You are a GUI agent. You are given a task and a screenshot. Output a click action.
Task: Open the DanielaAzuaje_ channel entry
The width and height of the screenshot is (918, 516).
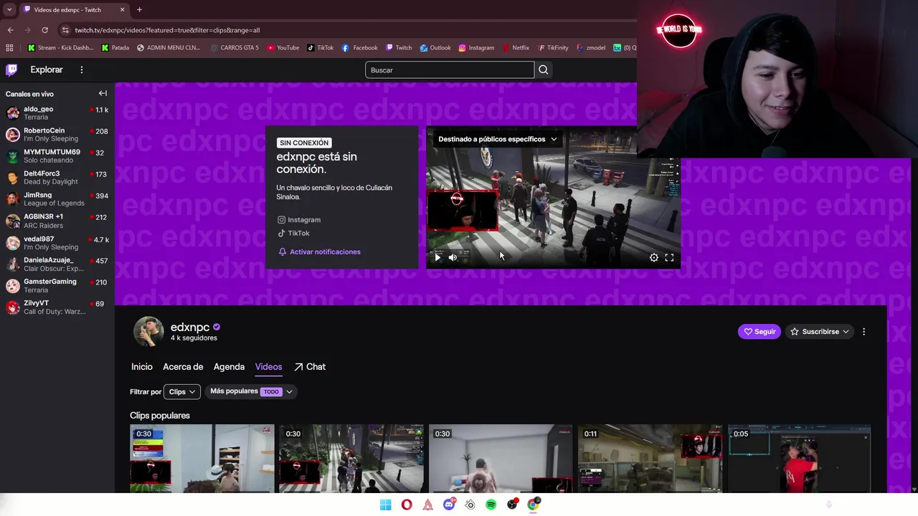[57, 264]
